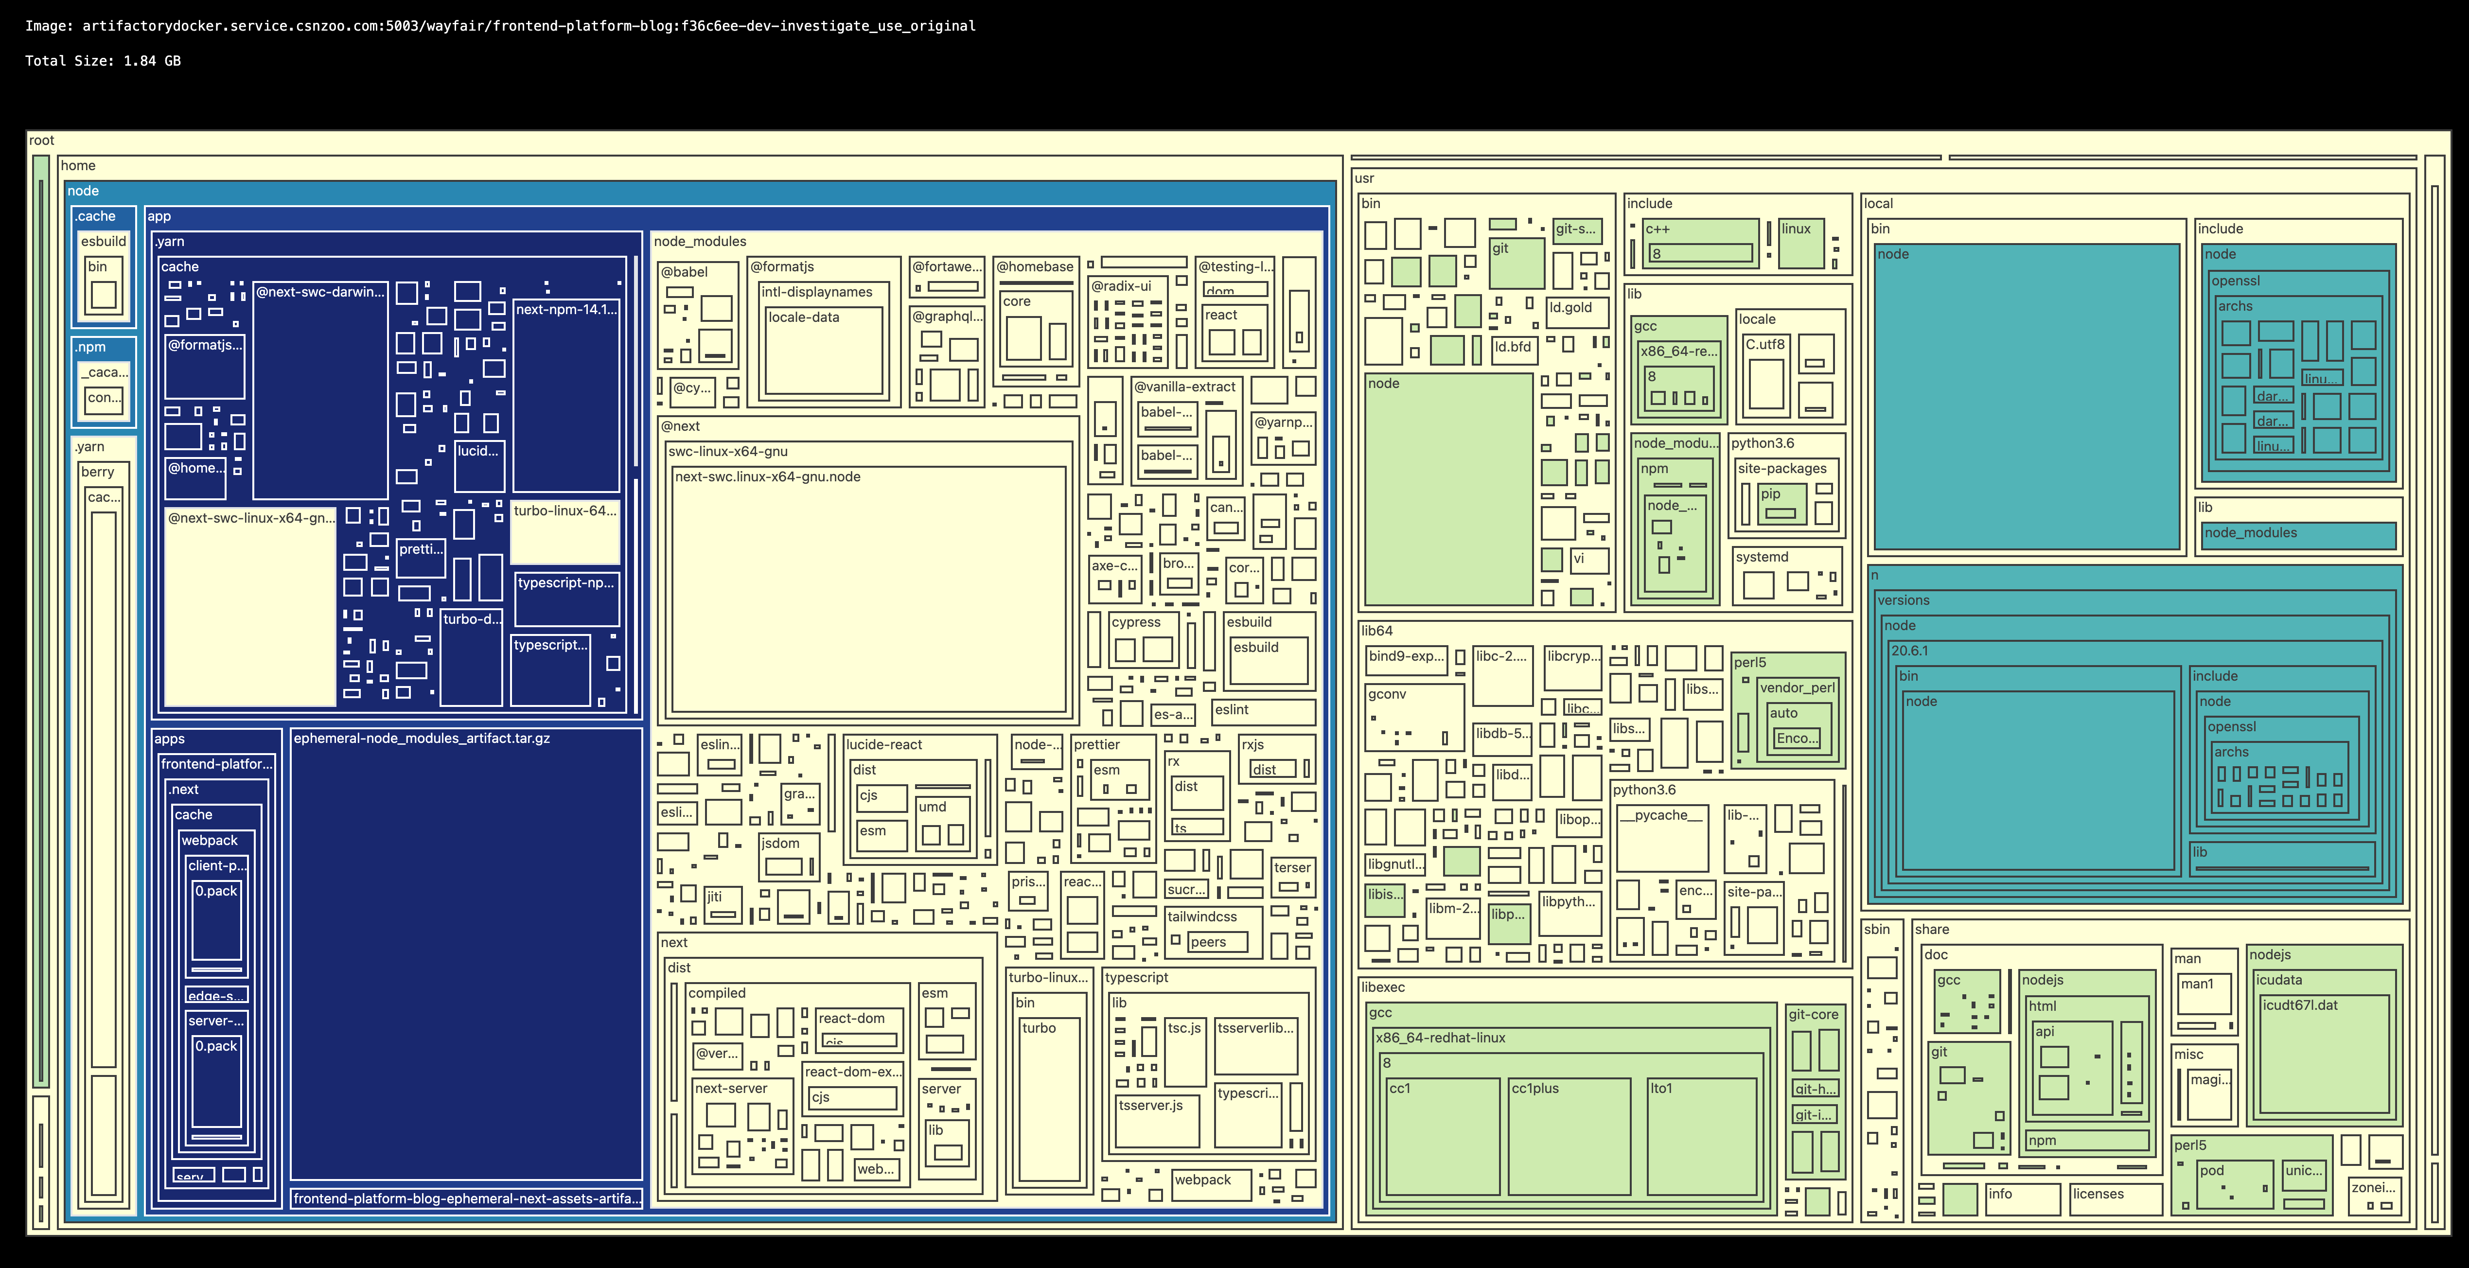
Task: Click the git-core label in libexec
Action: point(1814,1014)
